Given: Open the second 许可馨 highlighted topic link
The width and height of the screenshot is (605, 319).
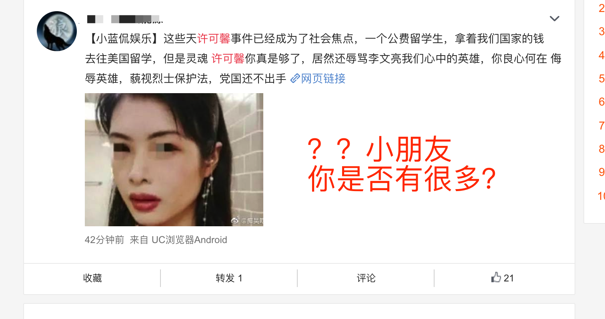Looking at the screenshot, I should [x=228, y=59].
